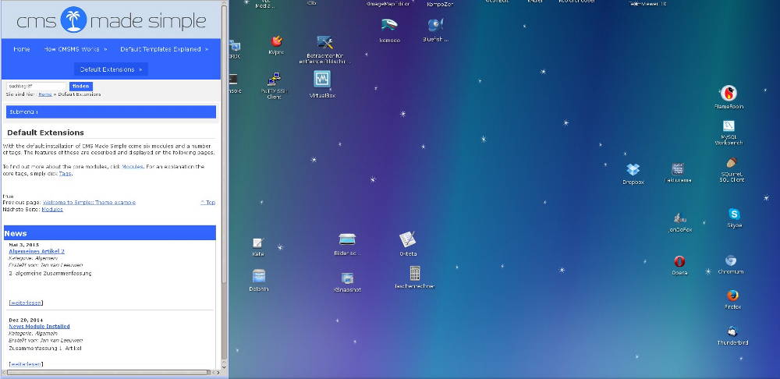This screenshot has height=379, width=780.
Task: Click the Submenu 1 bar
Action: (111, 112)
